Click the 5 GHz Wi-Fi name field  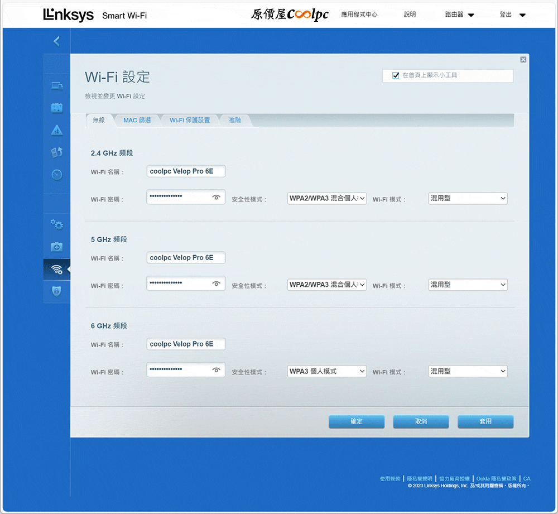tap(186, 258)
